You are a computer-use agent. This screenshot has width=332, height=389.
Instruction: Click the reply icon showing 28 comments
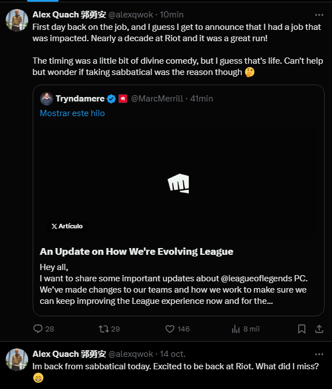(38, 329)
